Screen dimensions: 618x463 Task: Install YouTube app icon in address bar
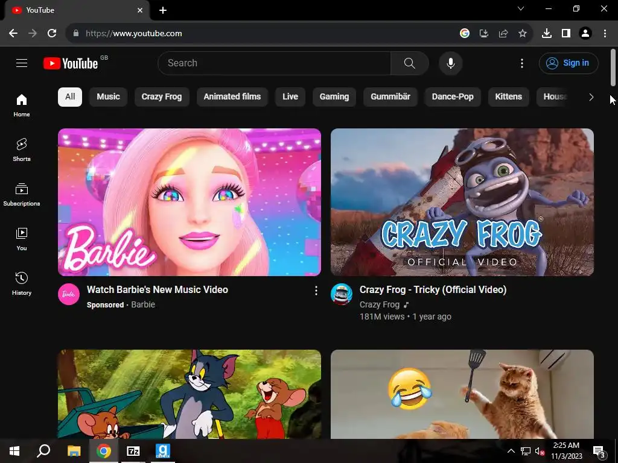(x=483, y=33)
